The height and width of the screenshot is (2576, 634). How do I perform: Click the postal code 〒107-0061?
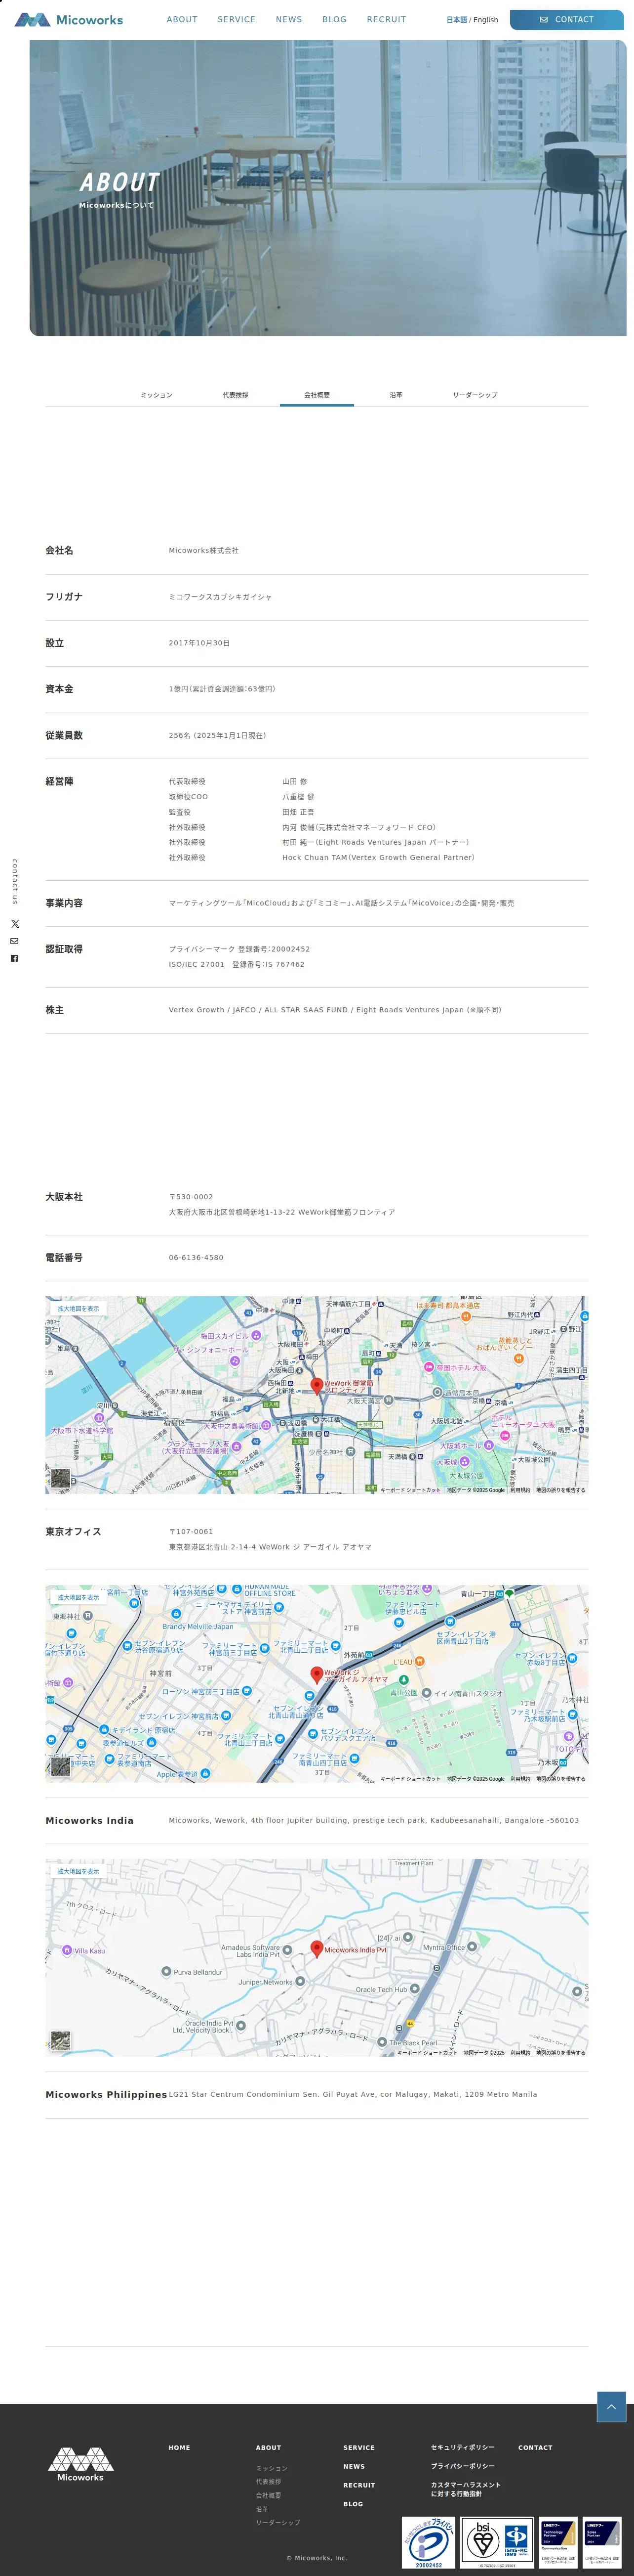coord(191,1532)
